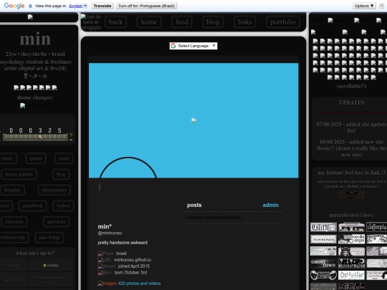Open the minkurosu.github.io URL link

coord(133,260)
